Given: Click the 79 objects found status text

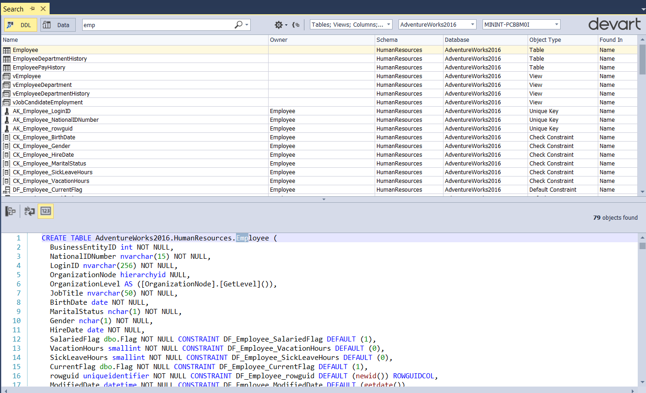Looking at the screenshot, I should (615, 218).
